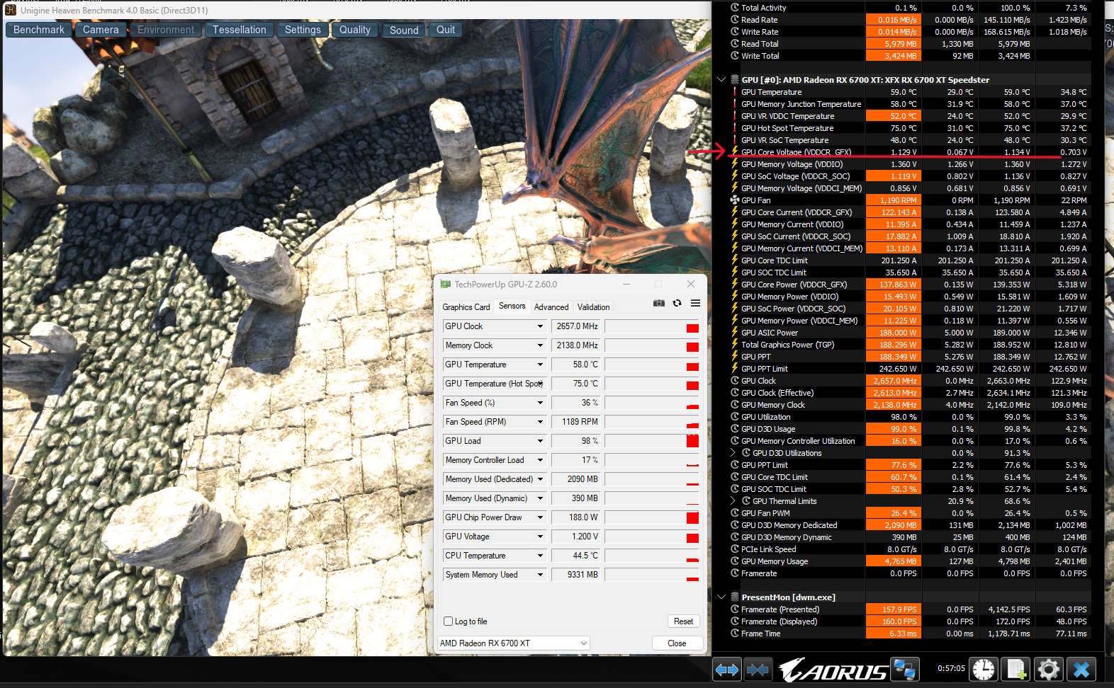Enable the Log to file checkbox
Image resolution: width=1114 pixels, height=688 pixels.
pyautogui.click(x=448, y=621)
